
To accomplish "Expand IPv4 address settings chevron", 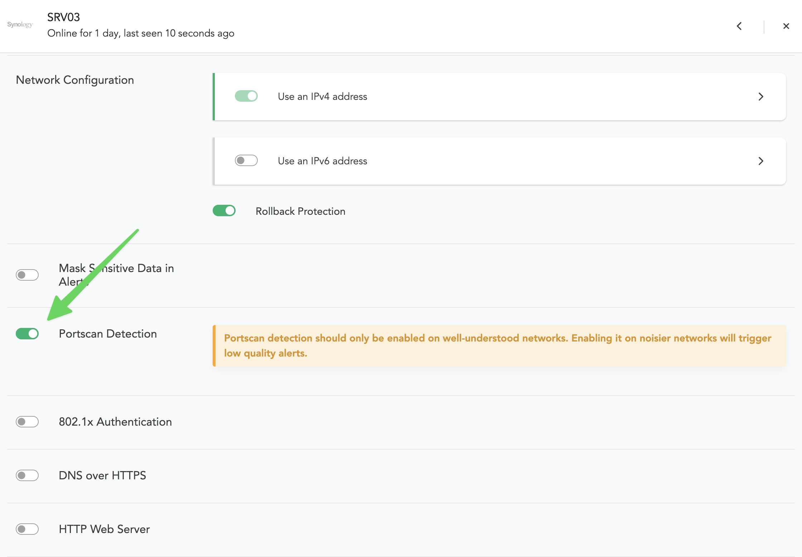I will (761, 97).
